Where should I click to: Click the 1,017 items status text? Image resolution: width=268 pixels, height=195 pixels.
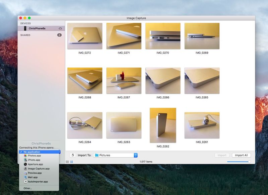[x=146, y=162]
